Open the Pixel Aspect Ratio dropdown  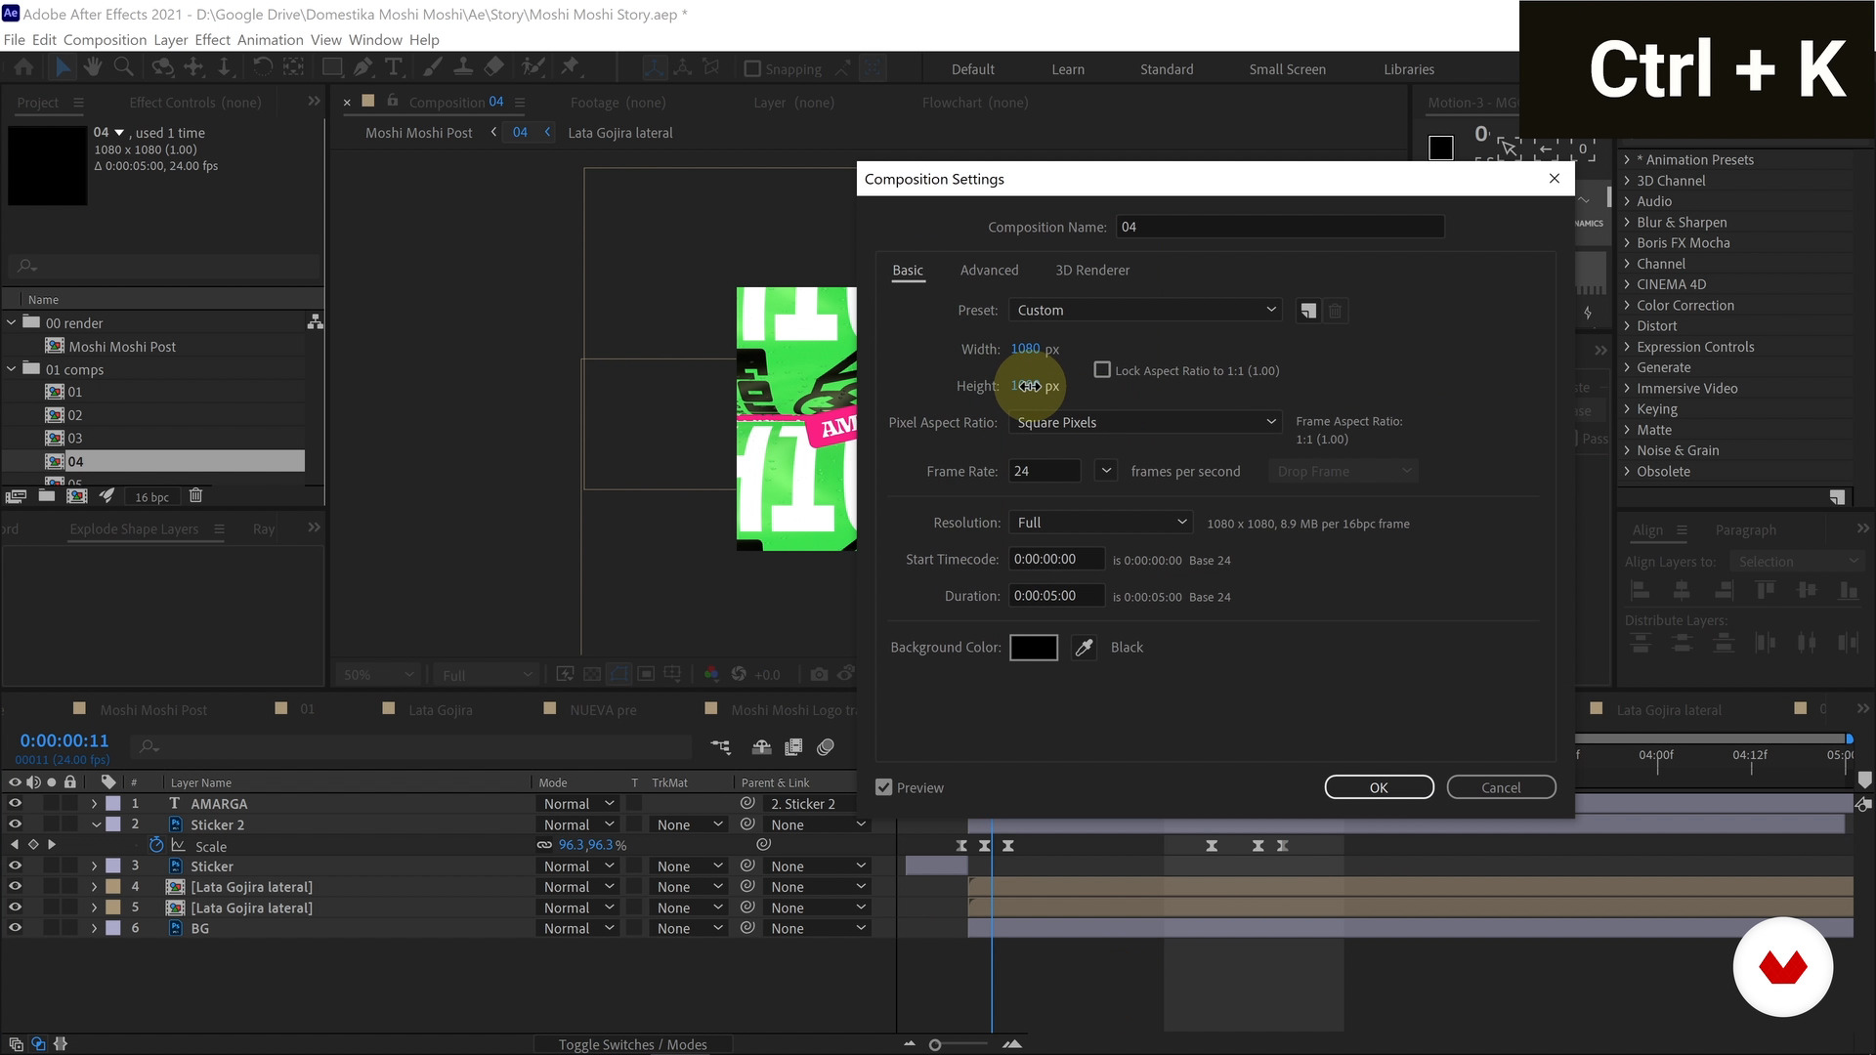1145,422
